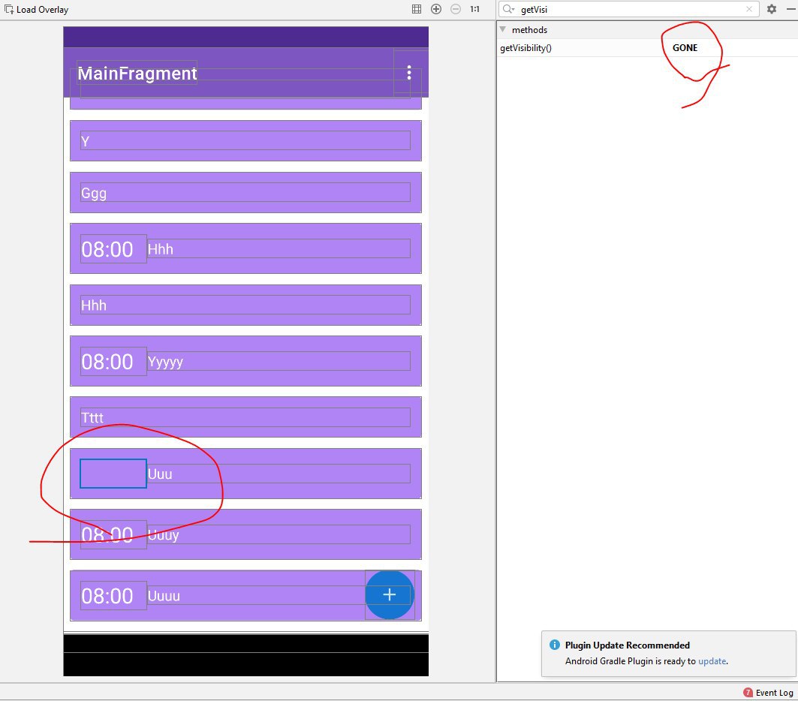Zoom out with the minus magnifier icon
The image size is (798, 701).
456,9
